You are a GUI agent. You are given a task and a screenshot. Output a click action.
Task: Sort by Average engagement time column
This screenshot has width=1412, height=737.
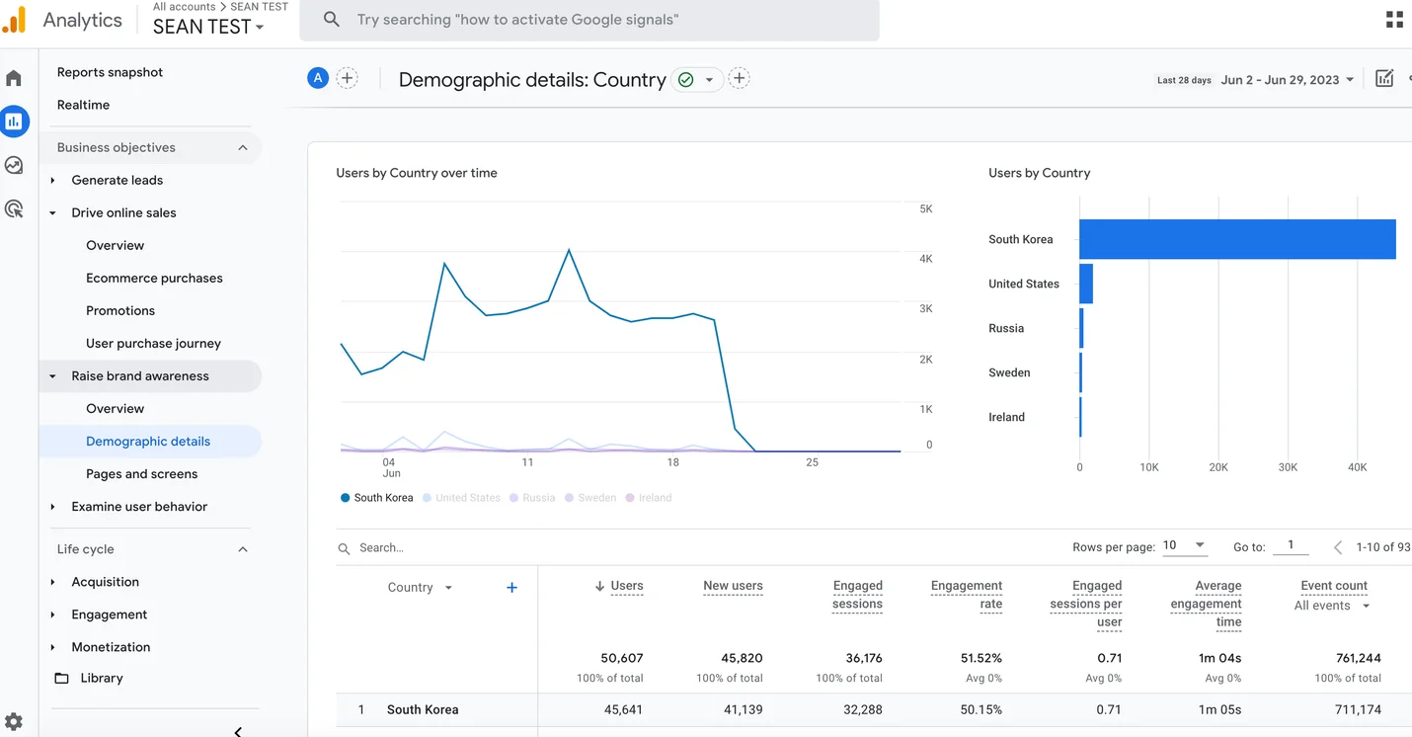click(1206, 604)
